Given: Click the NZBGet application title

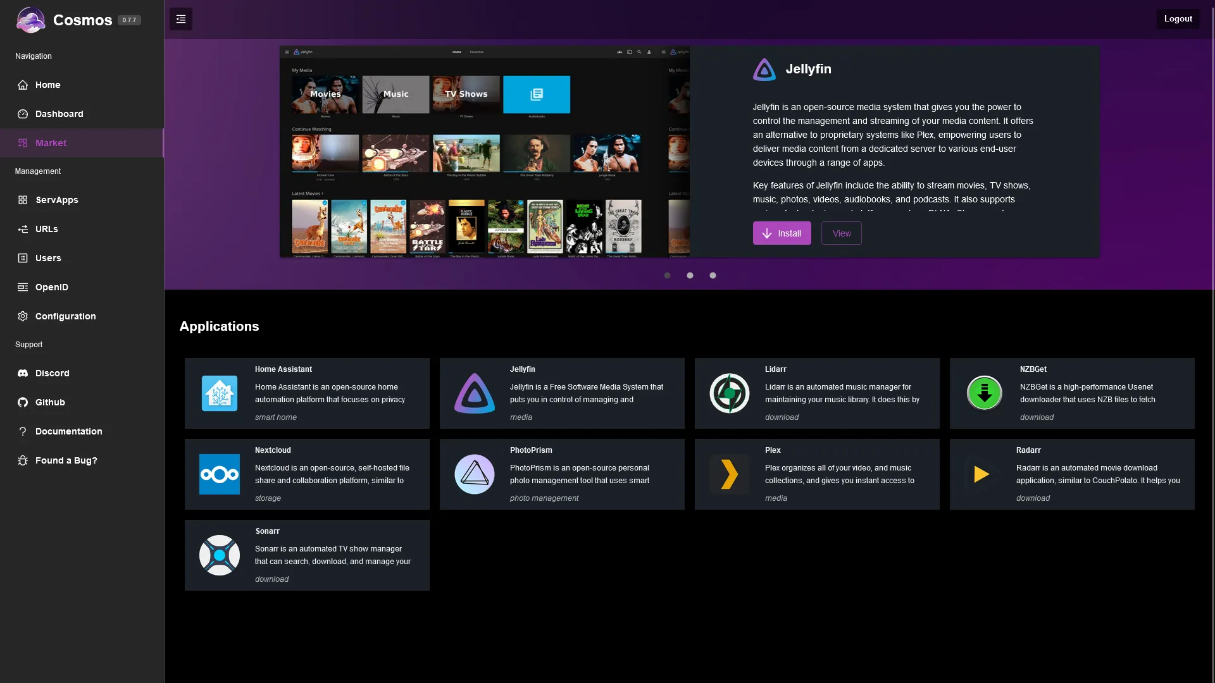Looking at the screenshot, I should 1033,369.
